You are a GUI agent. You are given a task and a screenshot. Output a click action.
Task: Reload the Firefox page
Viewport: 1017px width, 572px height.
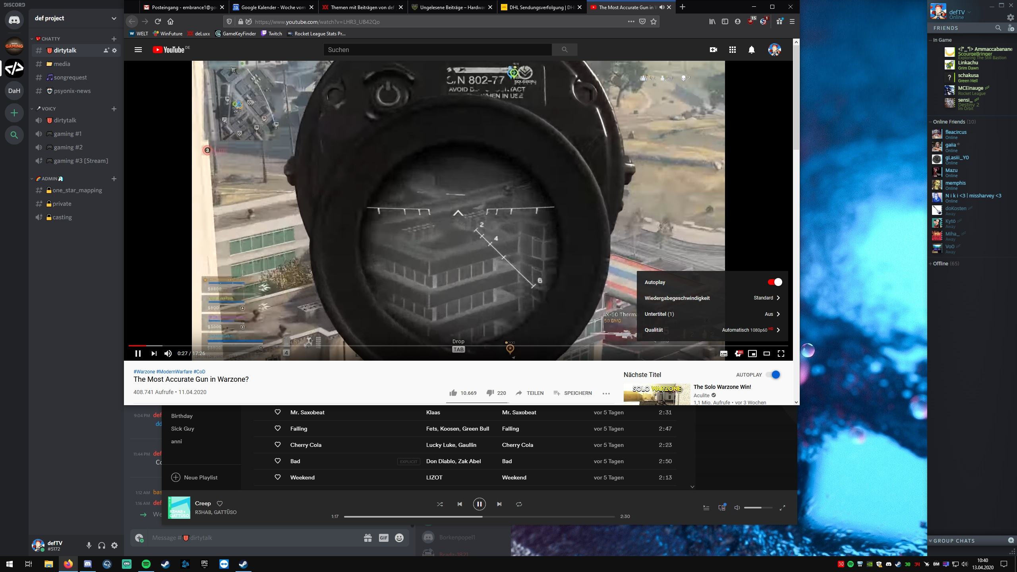158,21
